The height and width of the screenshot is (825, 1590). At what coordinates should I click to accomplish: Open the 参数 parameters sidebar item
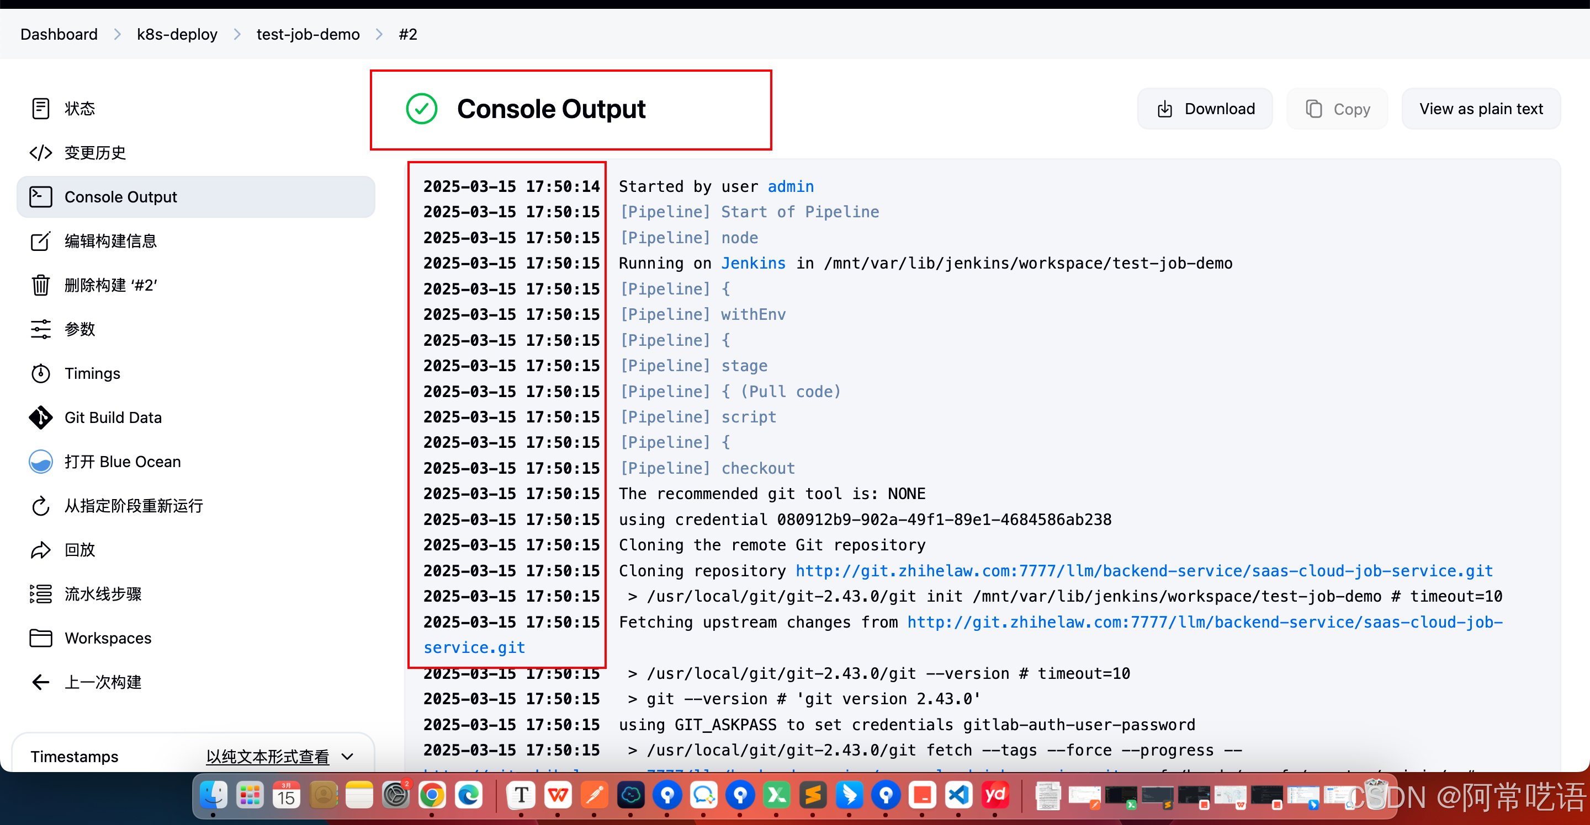79,329
